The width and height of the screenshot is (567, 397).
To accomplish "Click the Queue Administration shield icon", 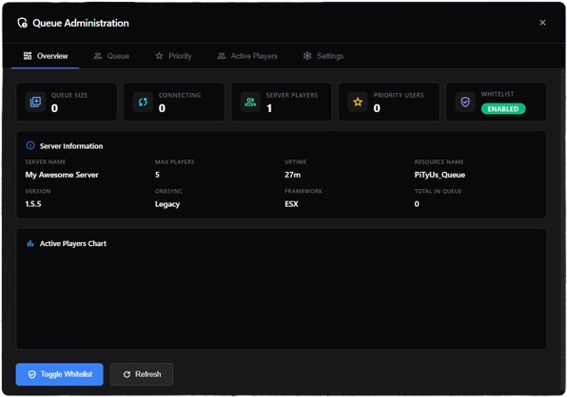I will (x=23, y=23).
